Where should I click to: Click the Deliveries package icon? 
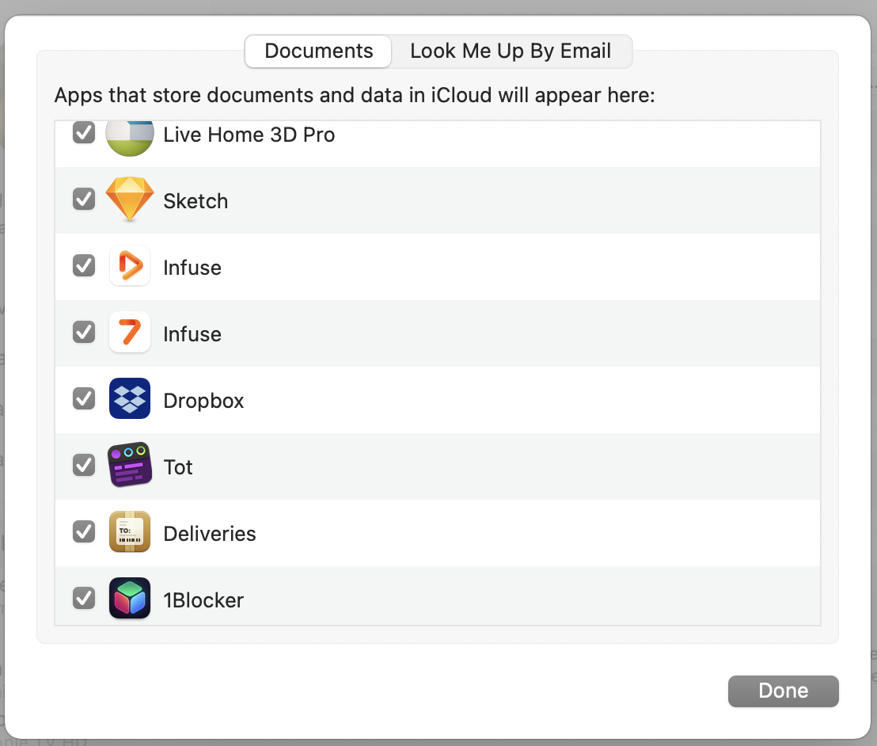pos(129,533)
